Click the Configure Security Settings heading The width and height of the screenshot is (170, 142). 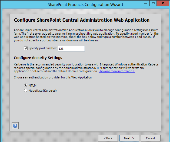[x=38, y=58]
